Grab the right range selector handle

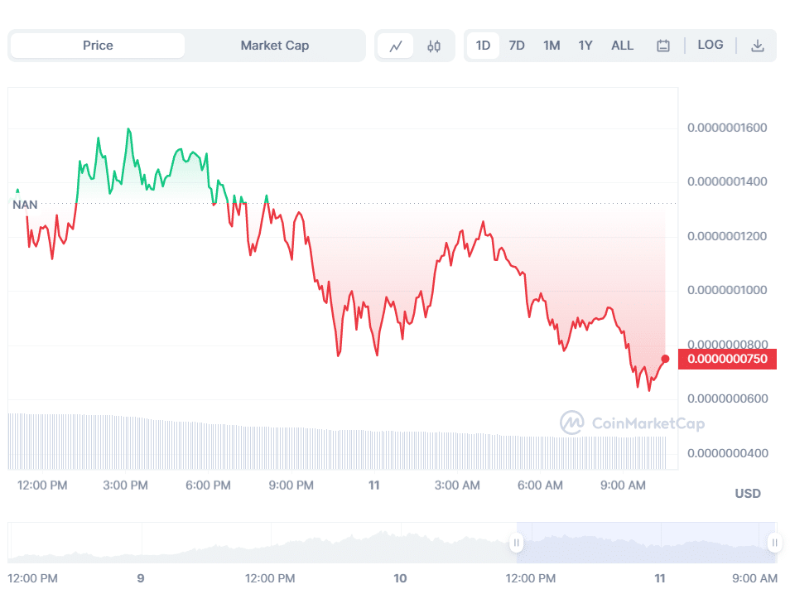(x=774, y=543)
